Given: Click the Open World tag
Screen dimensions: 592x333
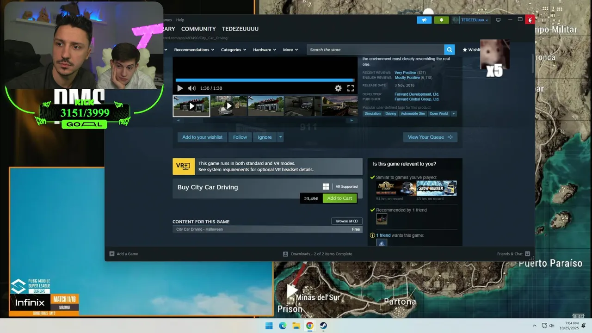Looking at the screenshot, I should 438,113.
